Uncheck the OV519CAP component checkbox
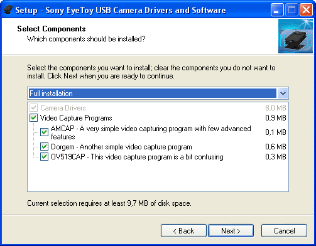Viewport: 316px width, 246px height. pos(44,157)
